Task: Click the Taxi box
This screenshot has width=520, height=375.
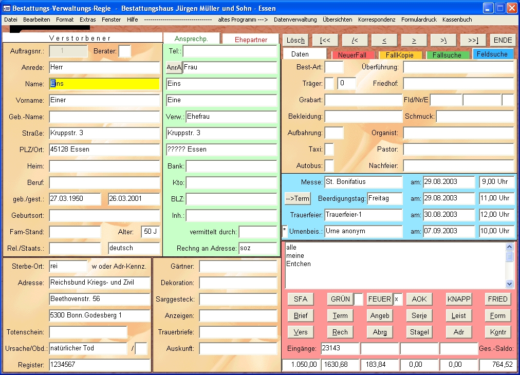Action: click(329, 149)
